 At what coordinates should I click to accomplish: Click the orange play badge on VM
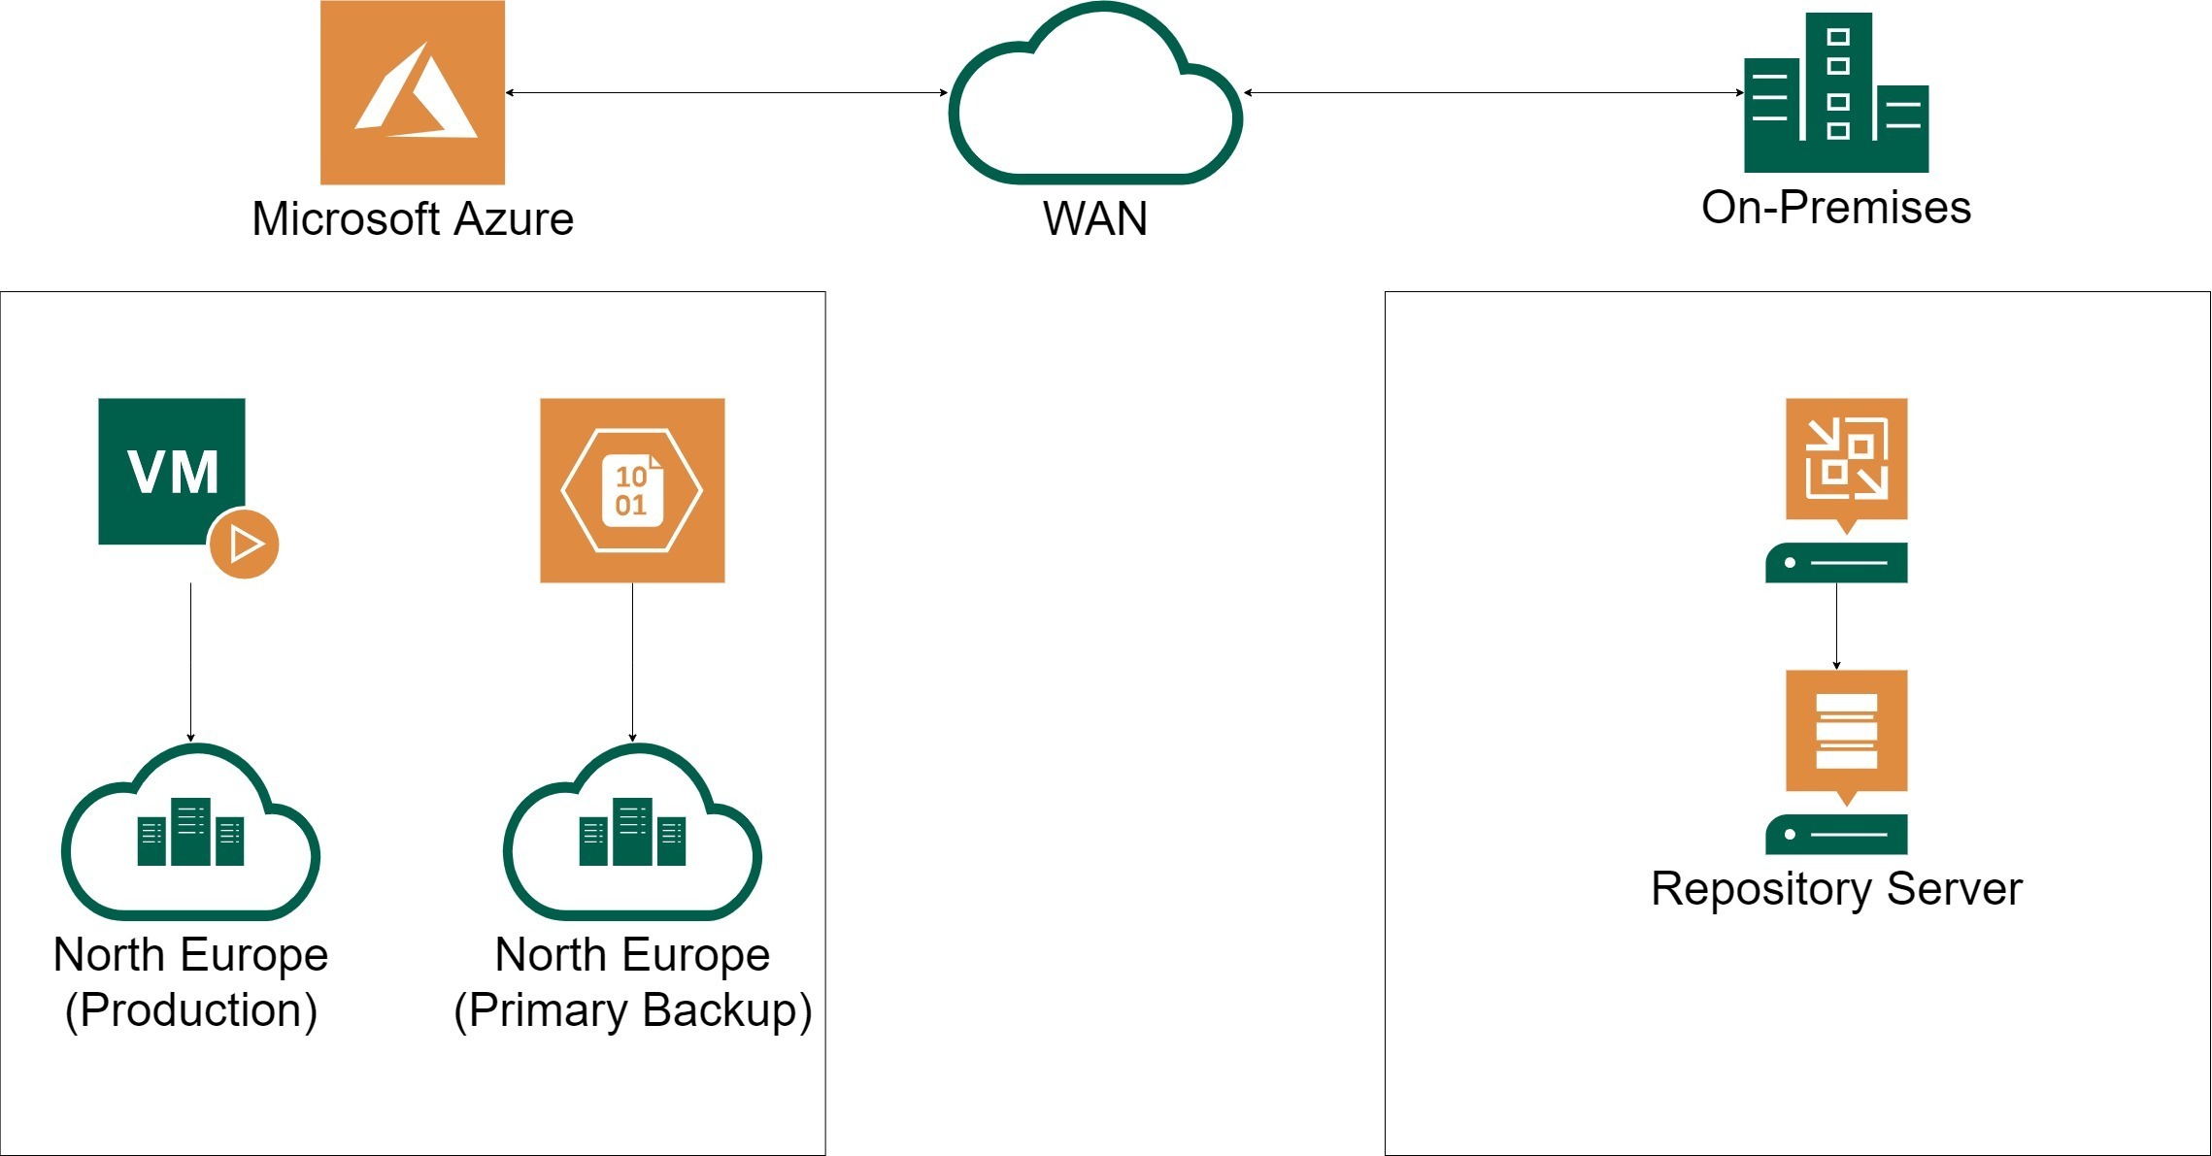pos(245,544)
